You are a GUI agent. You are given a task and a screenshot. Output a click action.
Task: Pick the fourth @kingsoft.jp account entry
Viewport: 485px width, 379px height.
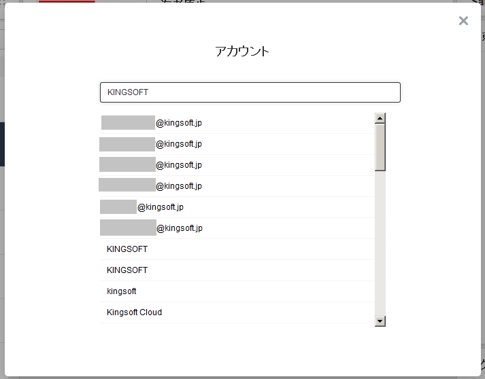[x=179, y=186]
